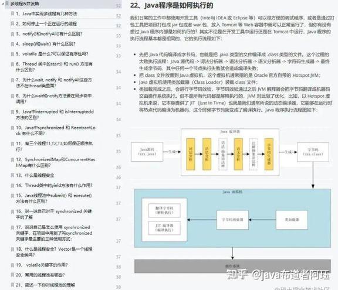Click bookmark icon beside volatile关键字的作用
338x290 pixels.
[12, 265]
